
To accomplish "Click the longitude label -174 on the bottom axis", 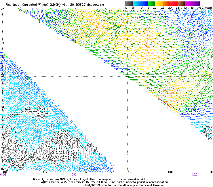I will click(x=86, y=172).
